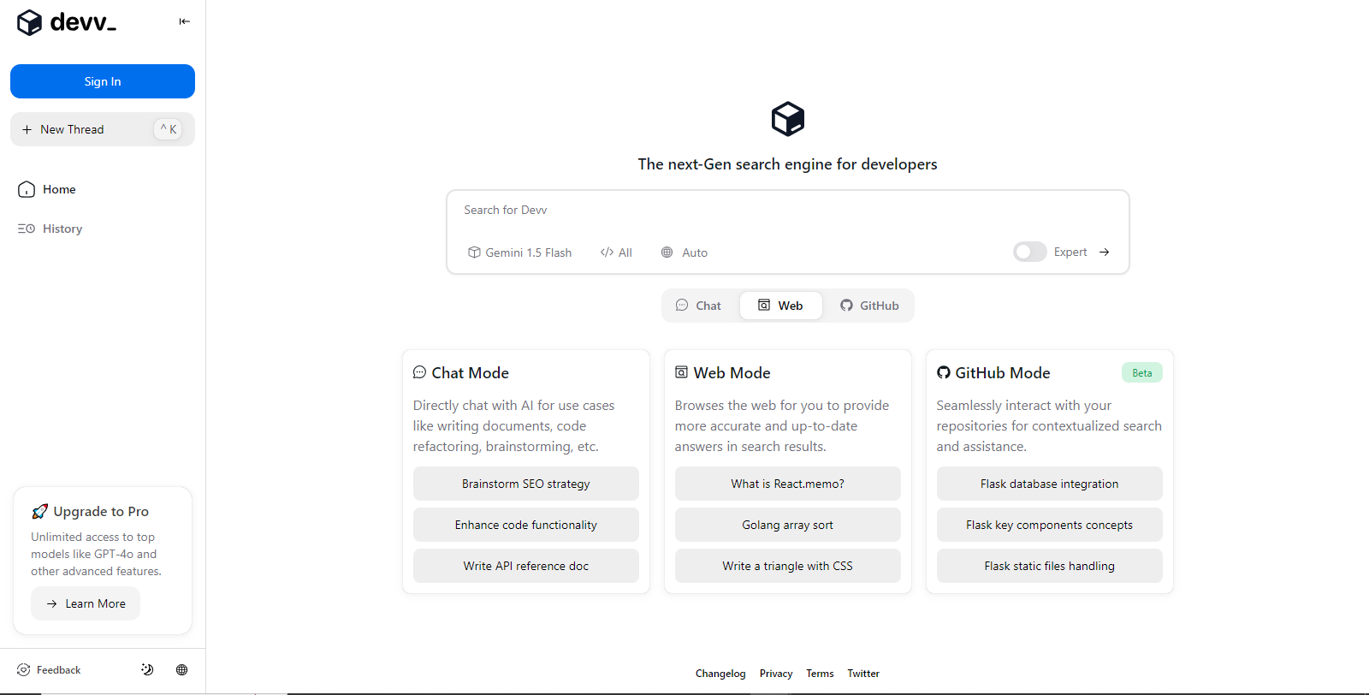Click Learn More in Upgrade to Pro
1369x695 pixels.
86,603
